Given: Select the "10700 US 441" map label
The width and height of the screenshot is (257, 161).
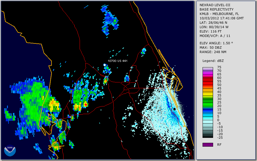Looking at the screenshot, I should [117, 61].
